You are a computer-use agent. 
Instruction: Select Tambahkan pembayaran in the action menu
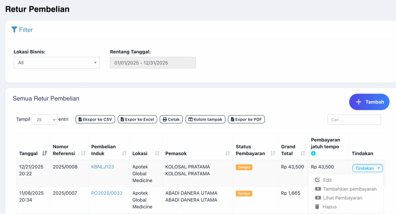click(350, 189)
